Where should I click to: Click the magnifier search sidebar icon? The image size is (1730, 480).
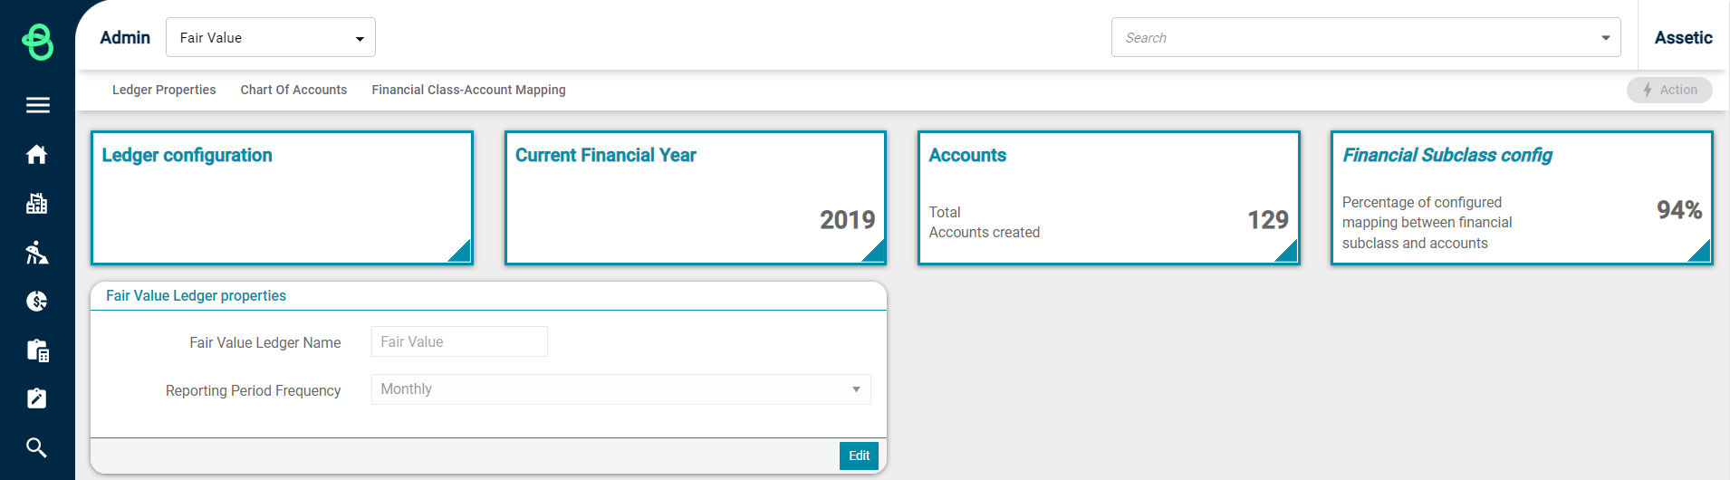pos(37,447)
